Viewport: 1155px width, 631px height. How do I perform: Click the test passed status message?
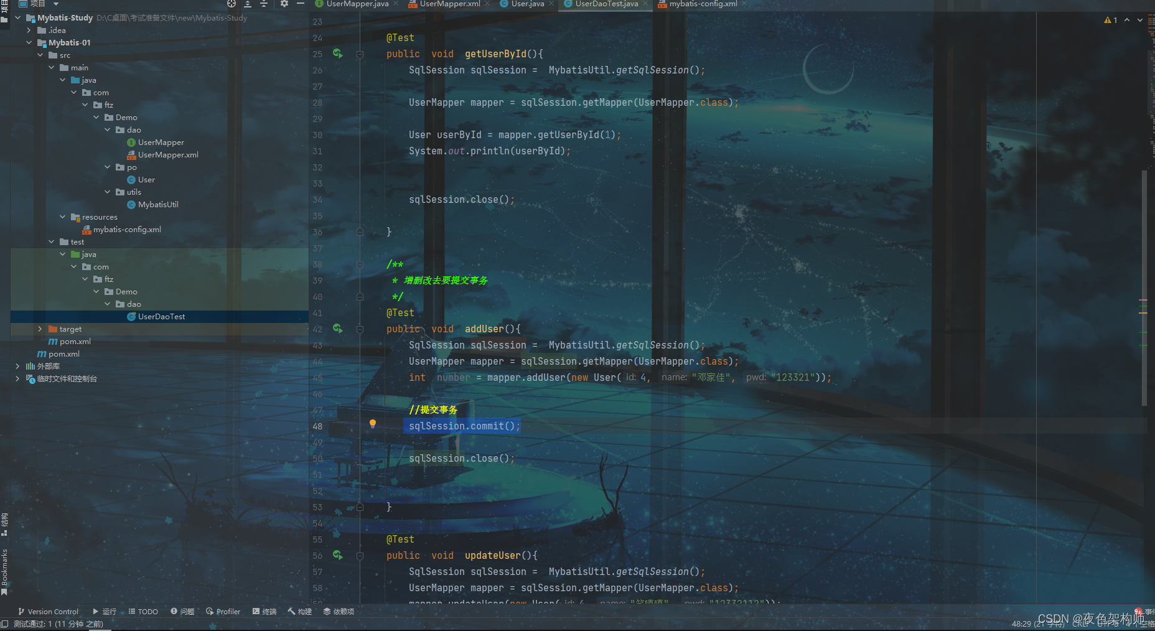pos(58,624)
